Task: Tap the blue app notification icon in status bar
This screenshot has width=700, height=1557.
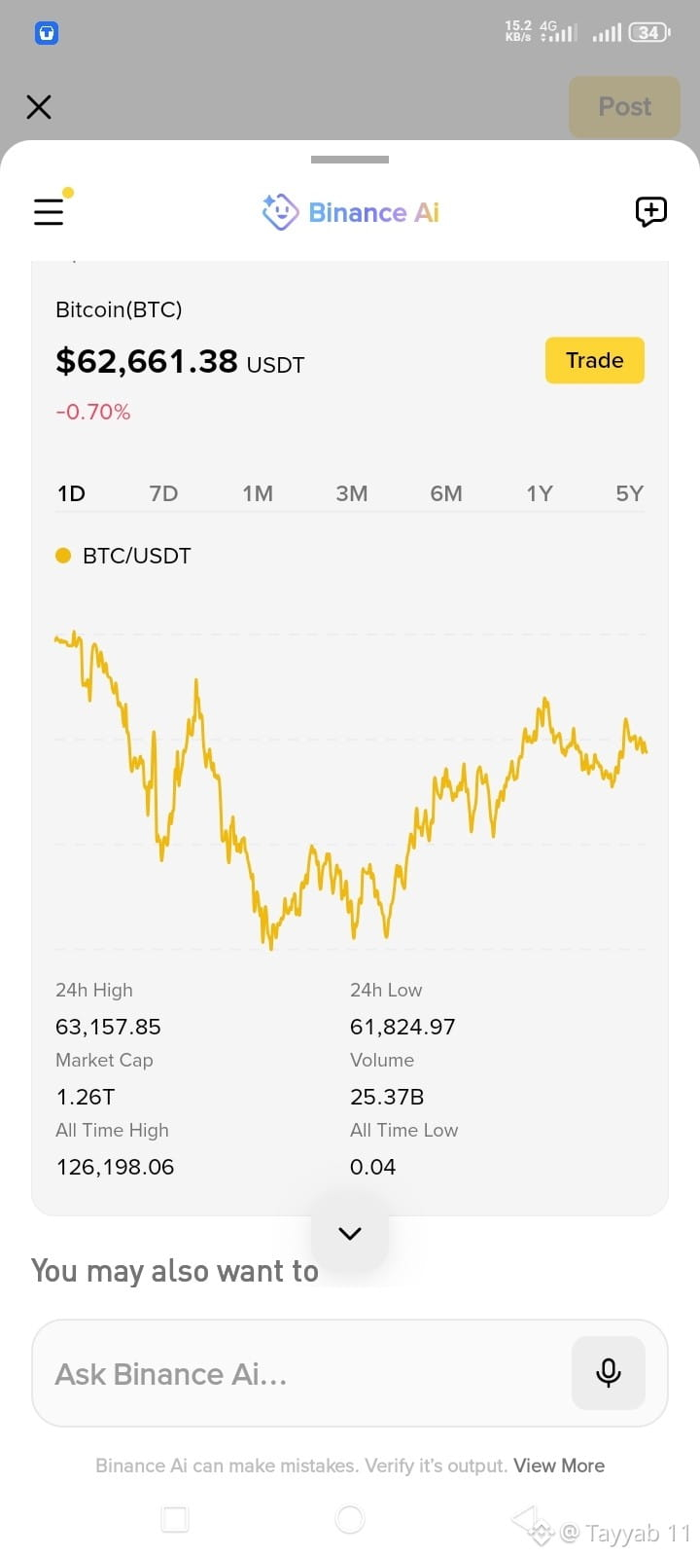Action: click(47, 33)
